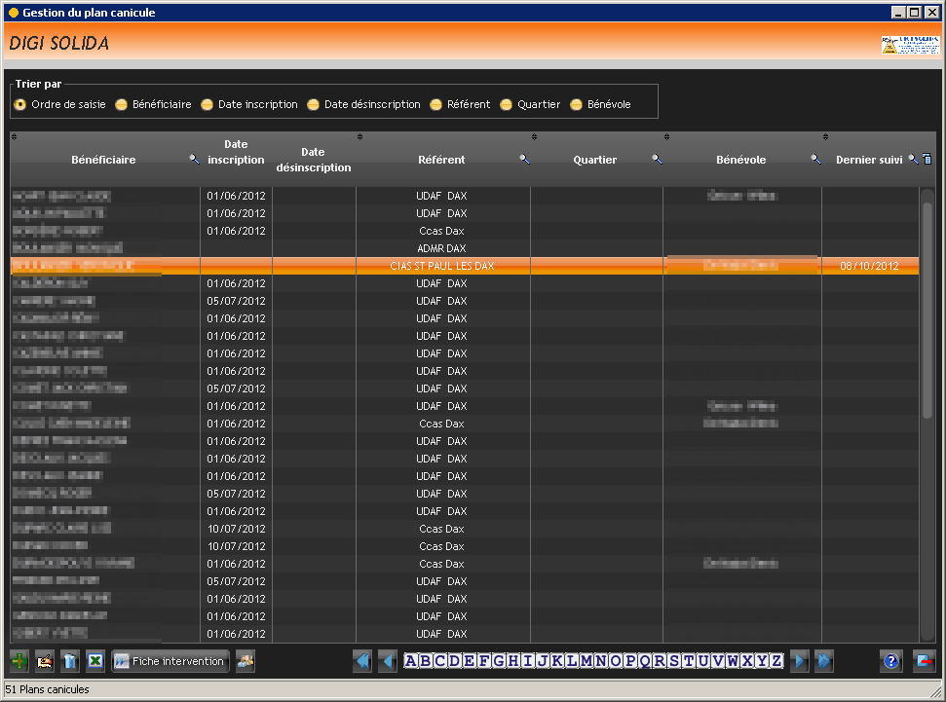Click sort arrows above Dernier suivi header
This screenshot has width=946, height=702.
point(825,136)
